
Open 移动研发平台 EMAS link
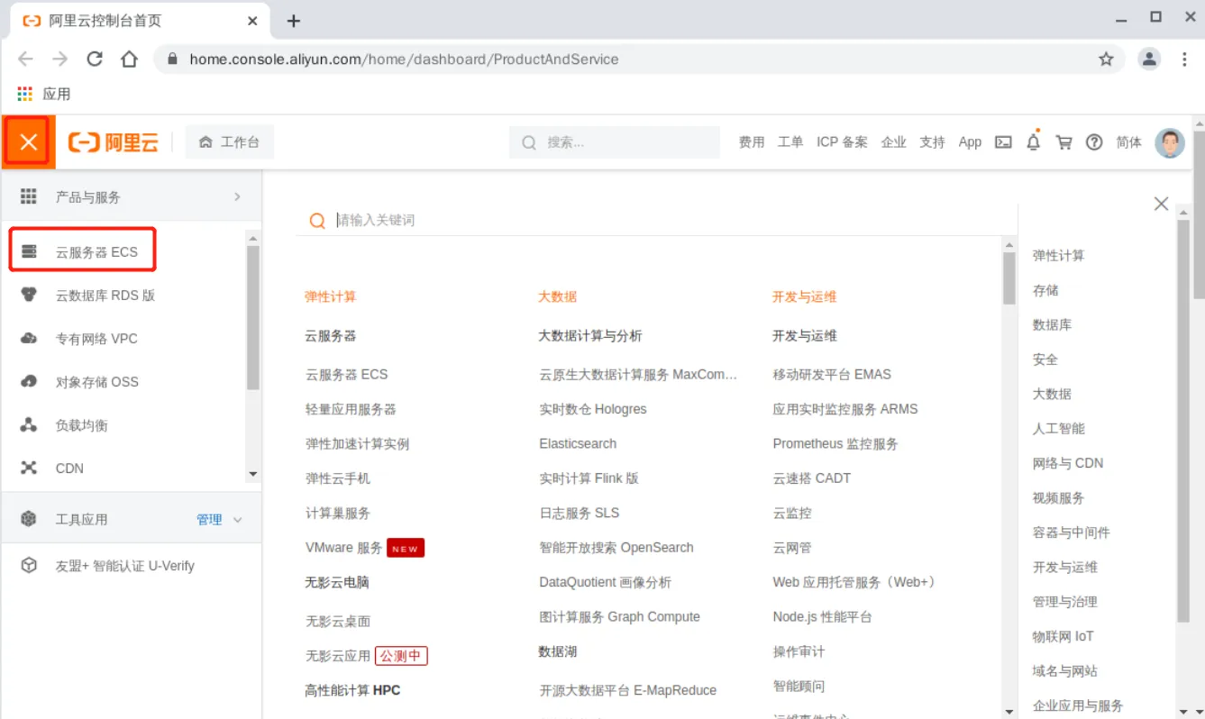pyautogui.click(x=832, y=374)
